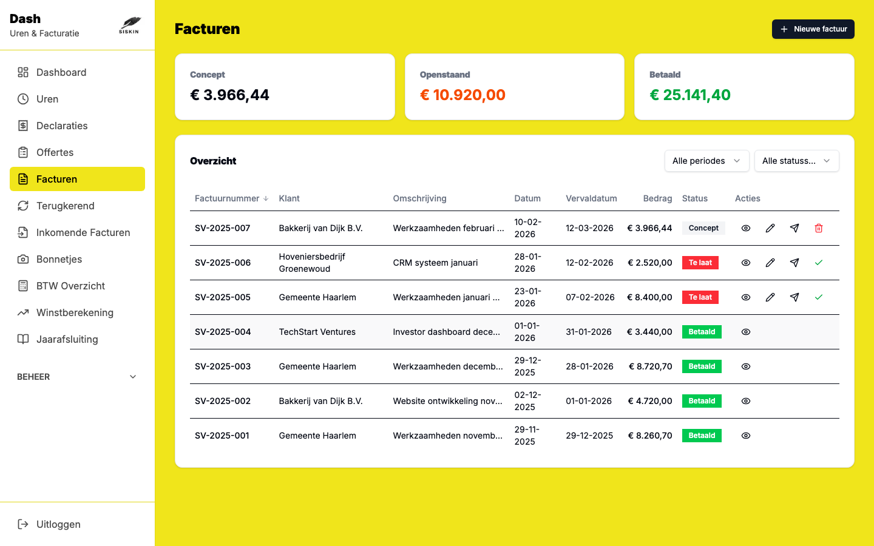Open the Alle statussen filter dropdown
This screenshot has height=546, width=874.
point(796,161)
